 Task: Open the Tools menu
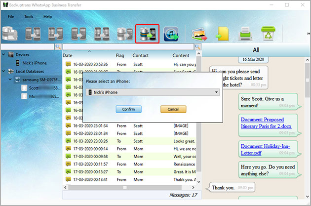(x=29, y=17)
